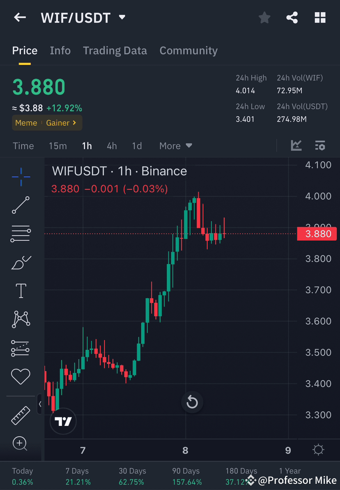The image size is (340, 490).
Task: Select the curve drawing tool
Action: (x=20, y=262)
